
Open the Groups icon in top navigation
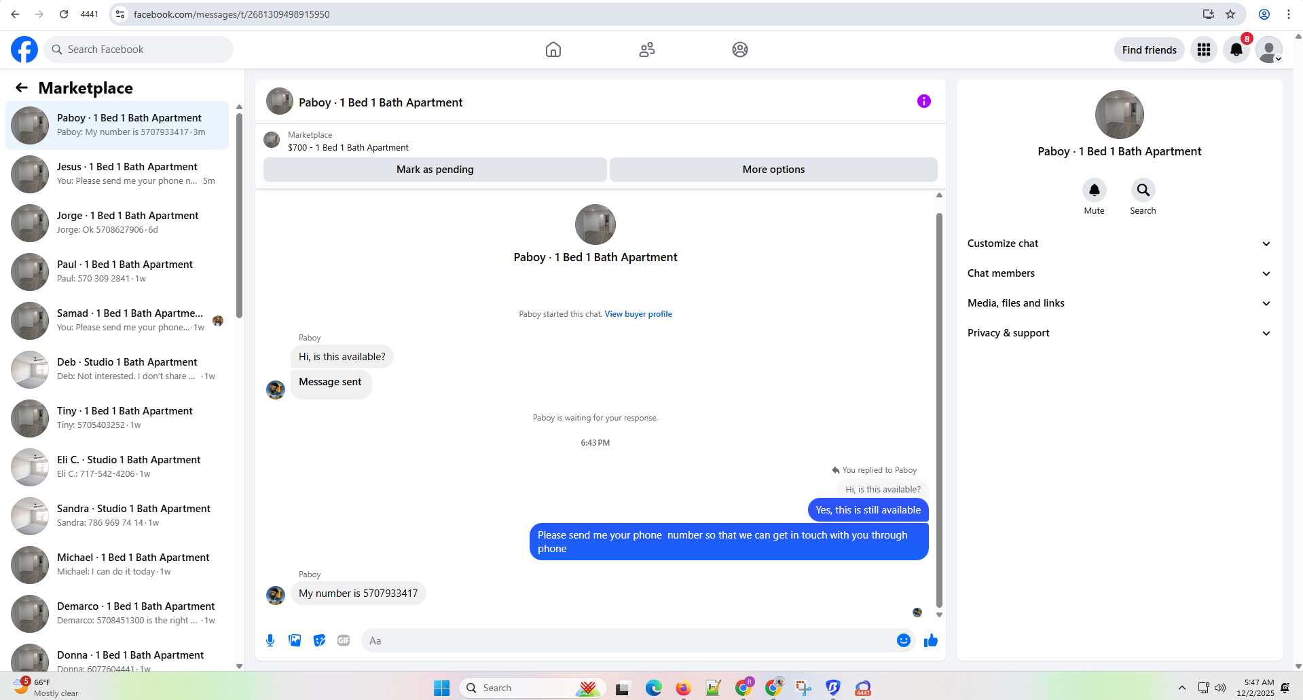740,50
